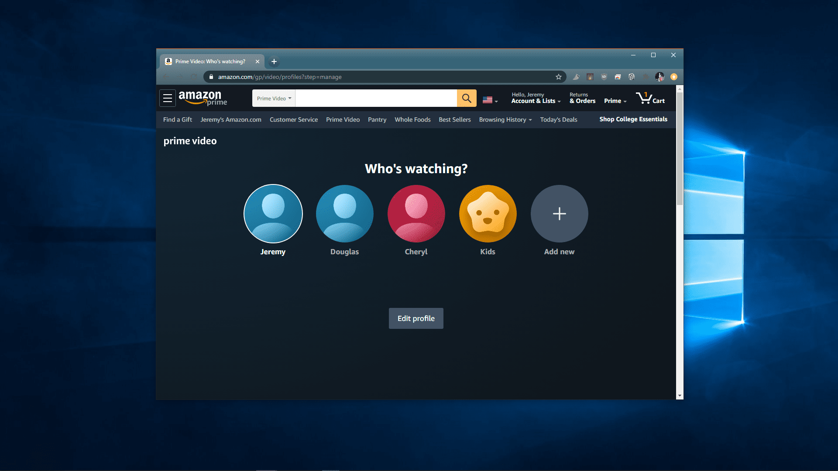Bookmark this page with the star icon
This screenshot has width=838, height=471.
[558, 77]
